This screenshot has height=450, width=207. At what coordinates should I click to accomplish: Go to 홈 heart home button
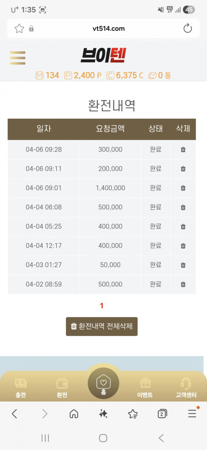[x=103, y=384]
